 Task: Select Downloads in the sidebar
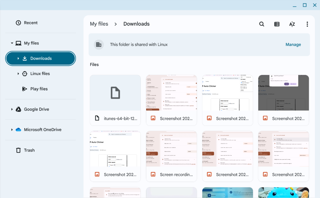[40, 58]
